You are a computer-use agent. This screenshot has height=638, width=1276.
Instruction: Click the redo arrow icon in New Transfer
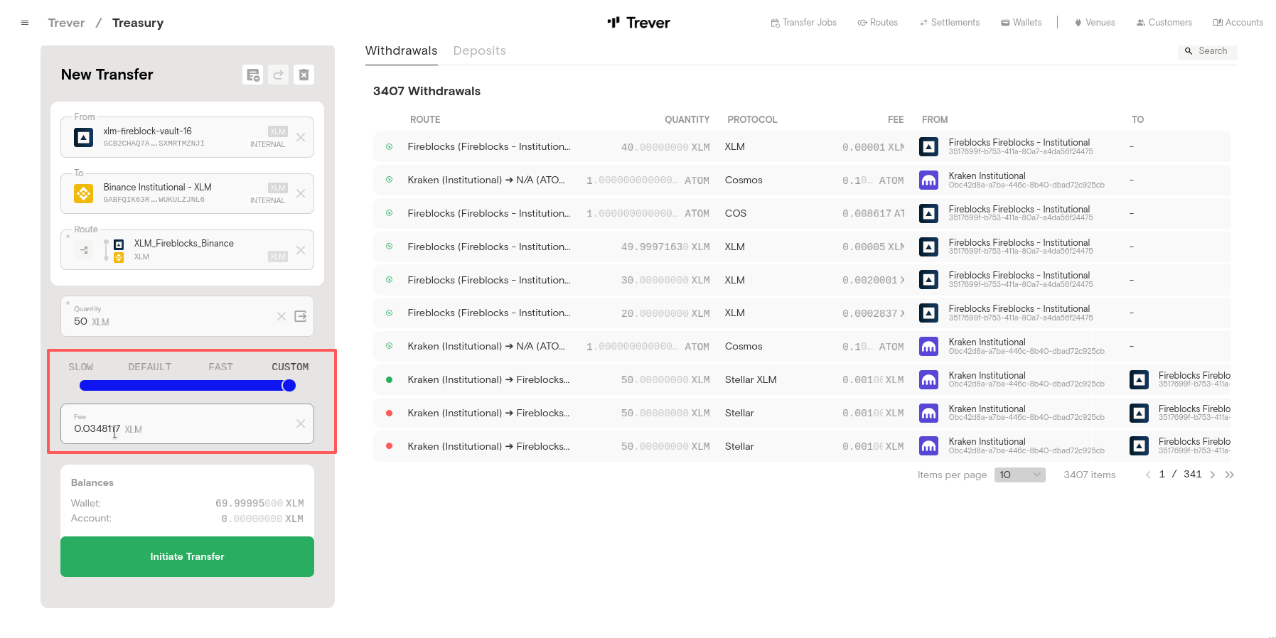(278, 75)
